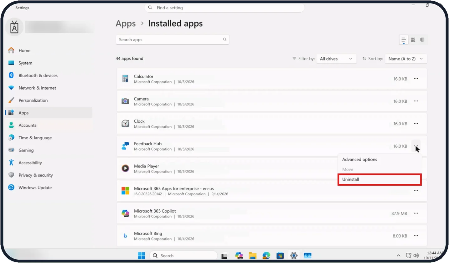Open more options for Microsoft 365 Apps for enterprise

click(x=416, y=191)
